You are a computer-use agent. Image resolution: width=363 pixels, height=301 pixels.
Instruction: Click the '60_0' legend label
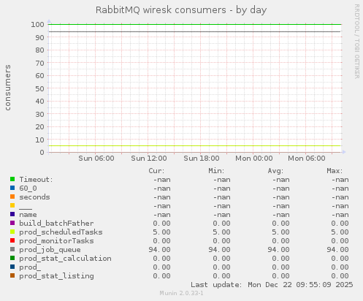point(28,188)
